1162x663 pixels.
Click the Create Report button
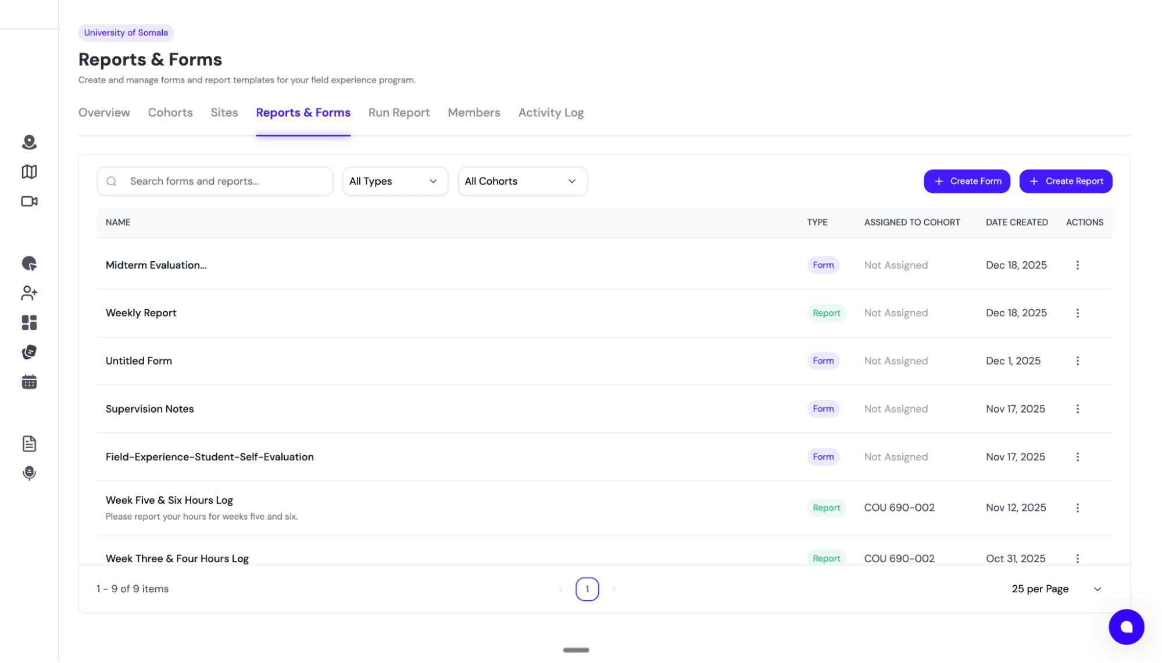click(1066, 181)
